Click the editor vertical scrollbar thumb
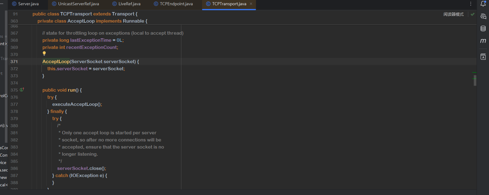Image resolution: width=489 pixels, height=195 pixels. tap(475, 80)
